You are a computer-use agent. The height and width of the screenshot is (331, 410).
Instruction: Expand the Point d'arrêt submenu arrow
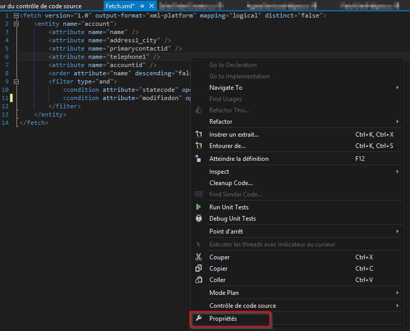(397, 231)
